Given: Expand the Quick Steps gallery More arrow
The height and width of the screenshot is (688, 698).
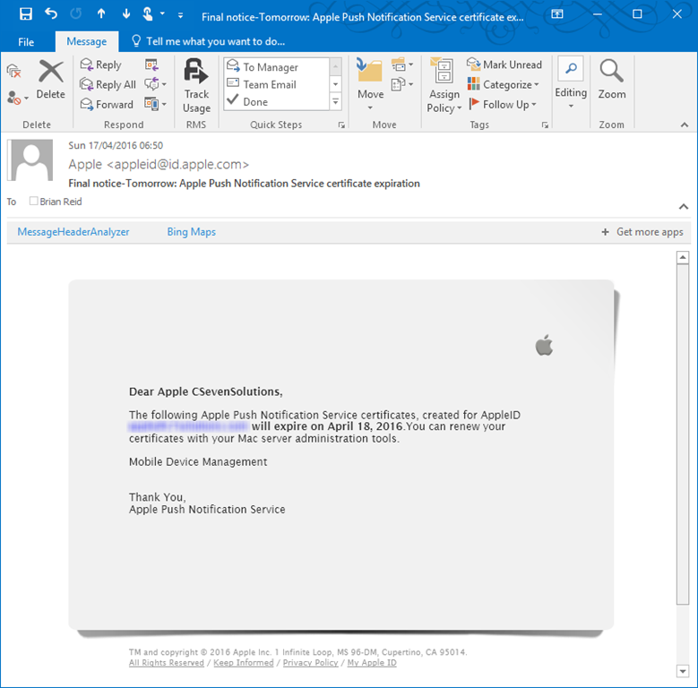Looking at the screenshot, I should (x=336, y=102).
